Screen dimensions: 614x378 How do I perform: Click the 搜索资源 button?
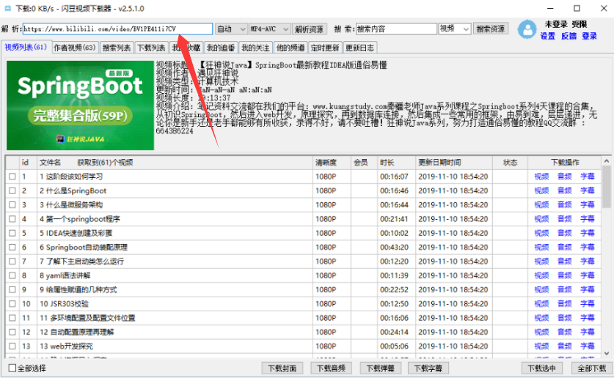[x=490, y=29]
